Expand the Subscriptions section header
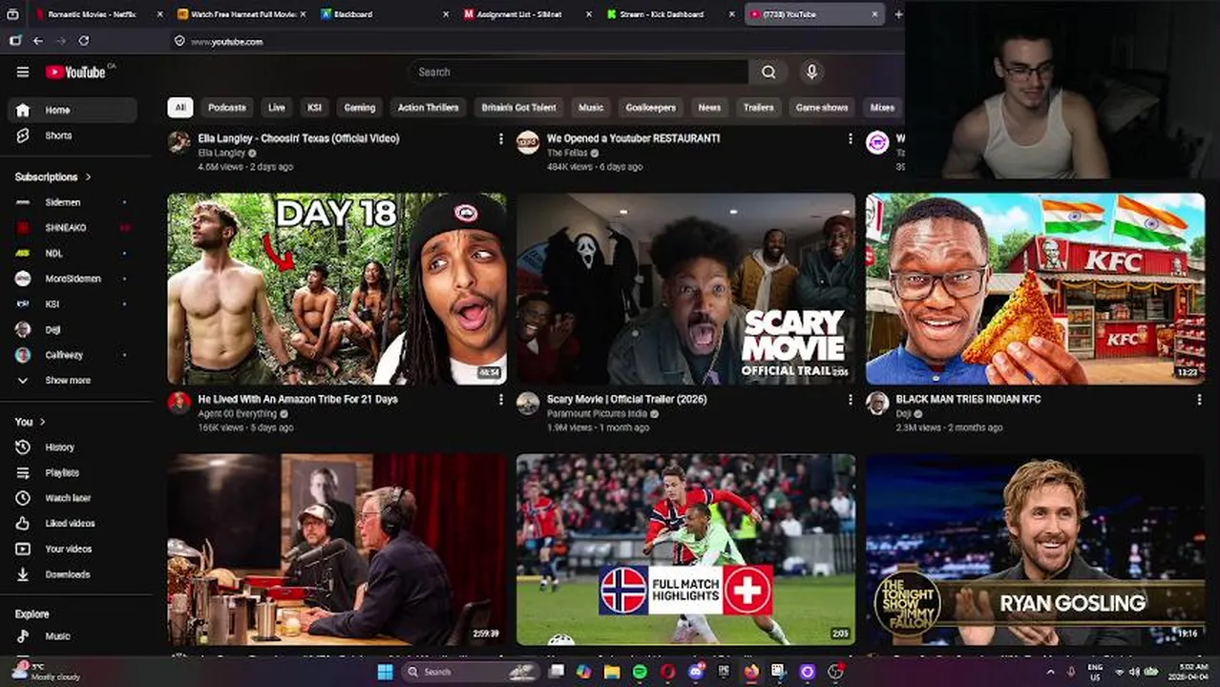The width and height of the screenshot is (1220, 687). [53, 177]
